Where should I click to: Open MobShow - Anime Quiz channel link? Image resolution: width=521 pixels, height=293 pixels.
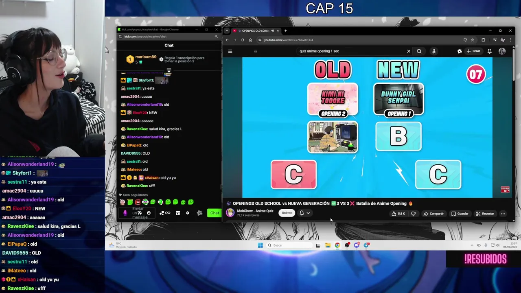click(x=255, y=211)
